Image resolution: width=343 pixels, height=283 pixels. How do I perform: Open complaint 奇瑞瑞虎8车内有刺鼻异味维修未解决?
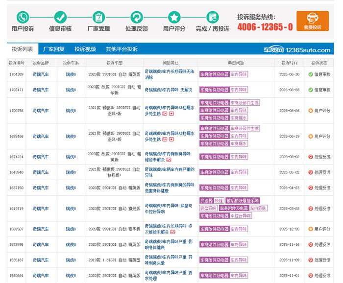click(x=168, y=157)
